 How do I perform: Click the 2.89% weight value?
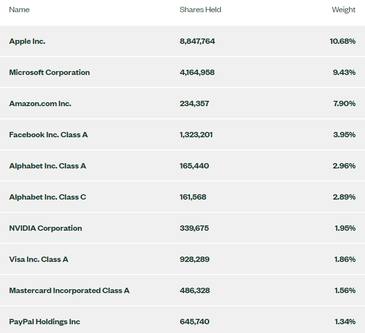click(344, 197)
